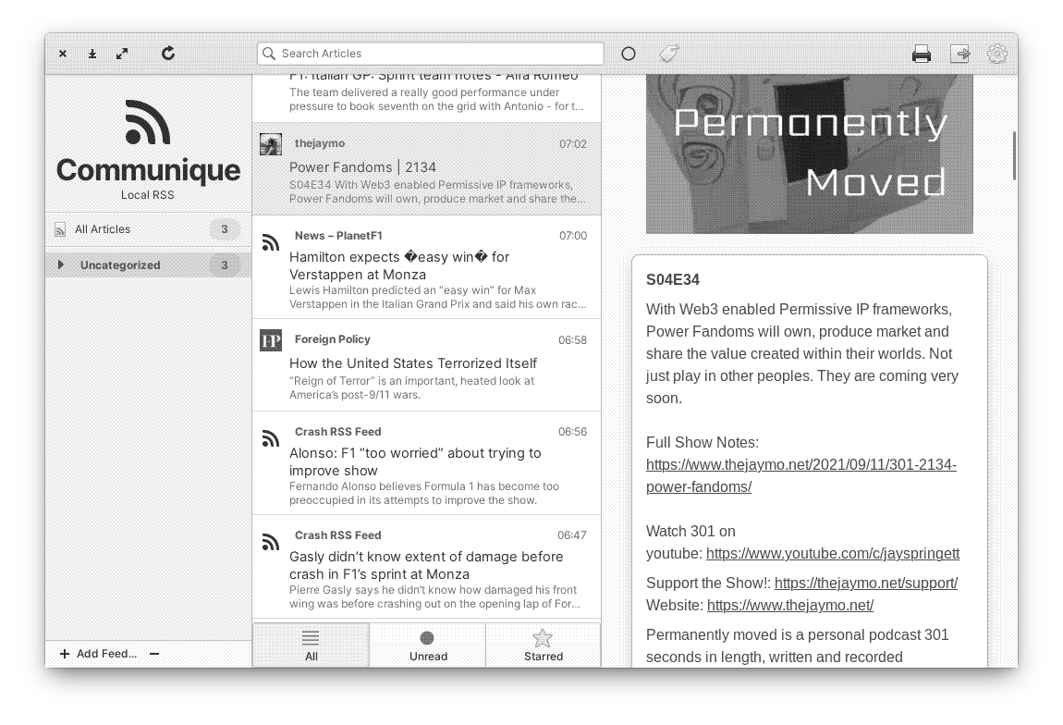Viewport: 1063px width, 725px height.
Task: Open How the United States Terrorized Itself
Action: coord(426,365)
